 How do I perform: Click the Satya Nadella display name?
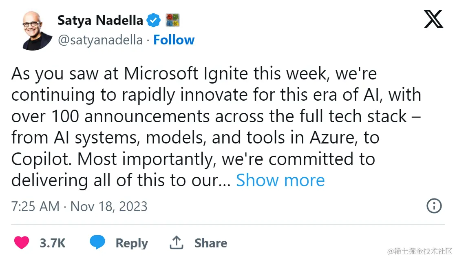click(x=100, y=20)
